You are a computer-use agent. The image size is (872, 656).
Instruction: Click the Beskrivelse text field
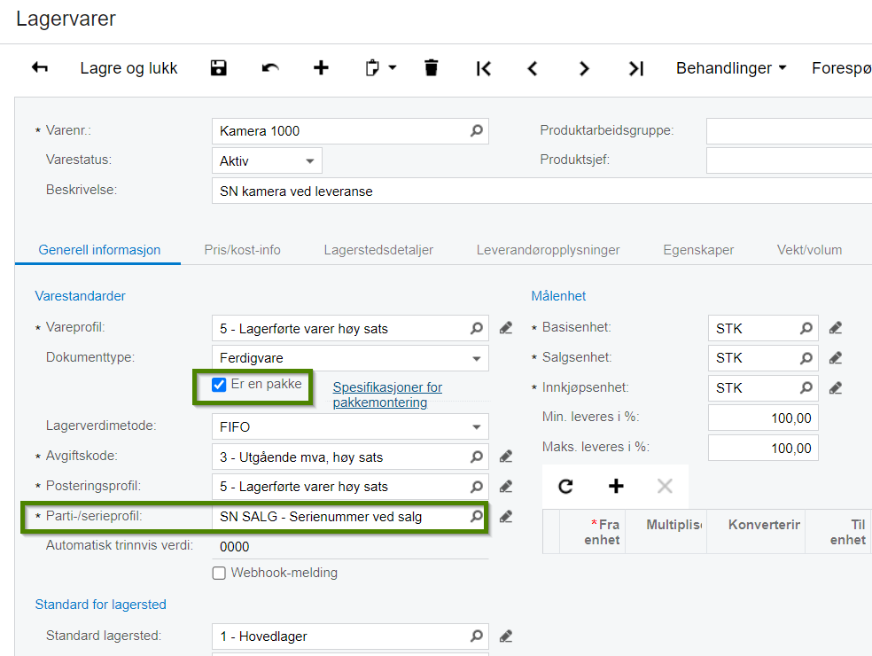(x=541, y=191)
